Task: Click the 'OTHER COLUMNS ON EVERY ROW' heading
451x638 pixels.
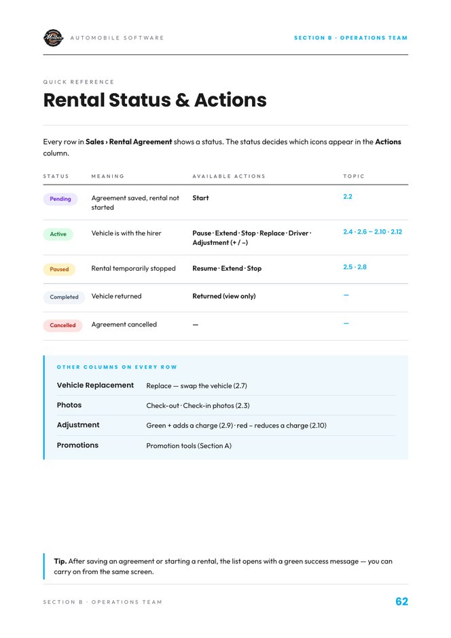Action: tap(117, 367)
